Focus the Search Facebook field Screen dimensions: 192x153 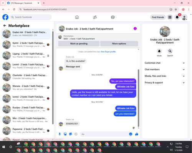(x=31, y=17)
